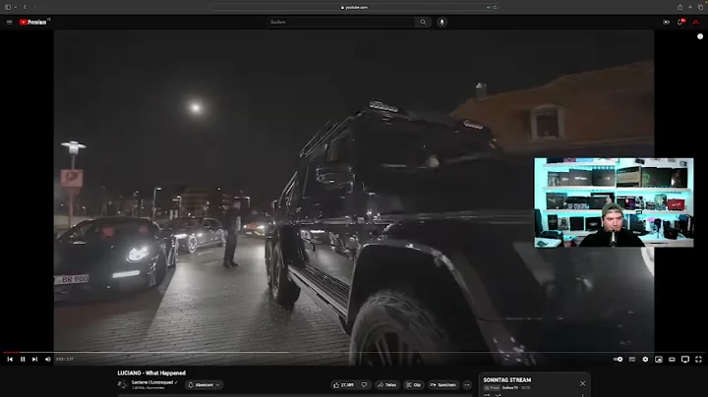Open the account avatar menu

point(696,22)
